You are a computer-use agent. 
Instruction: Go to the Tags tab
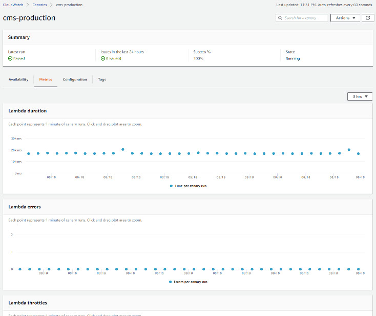(x=102, y=80)
